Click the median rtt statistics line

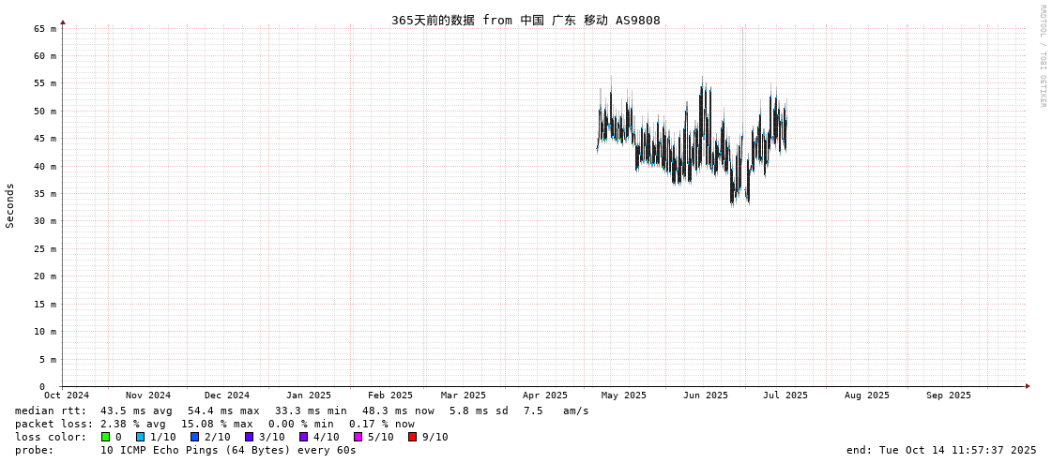click(301, 411)
